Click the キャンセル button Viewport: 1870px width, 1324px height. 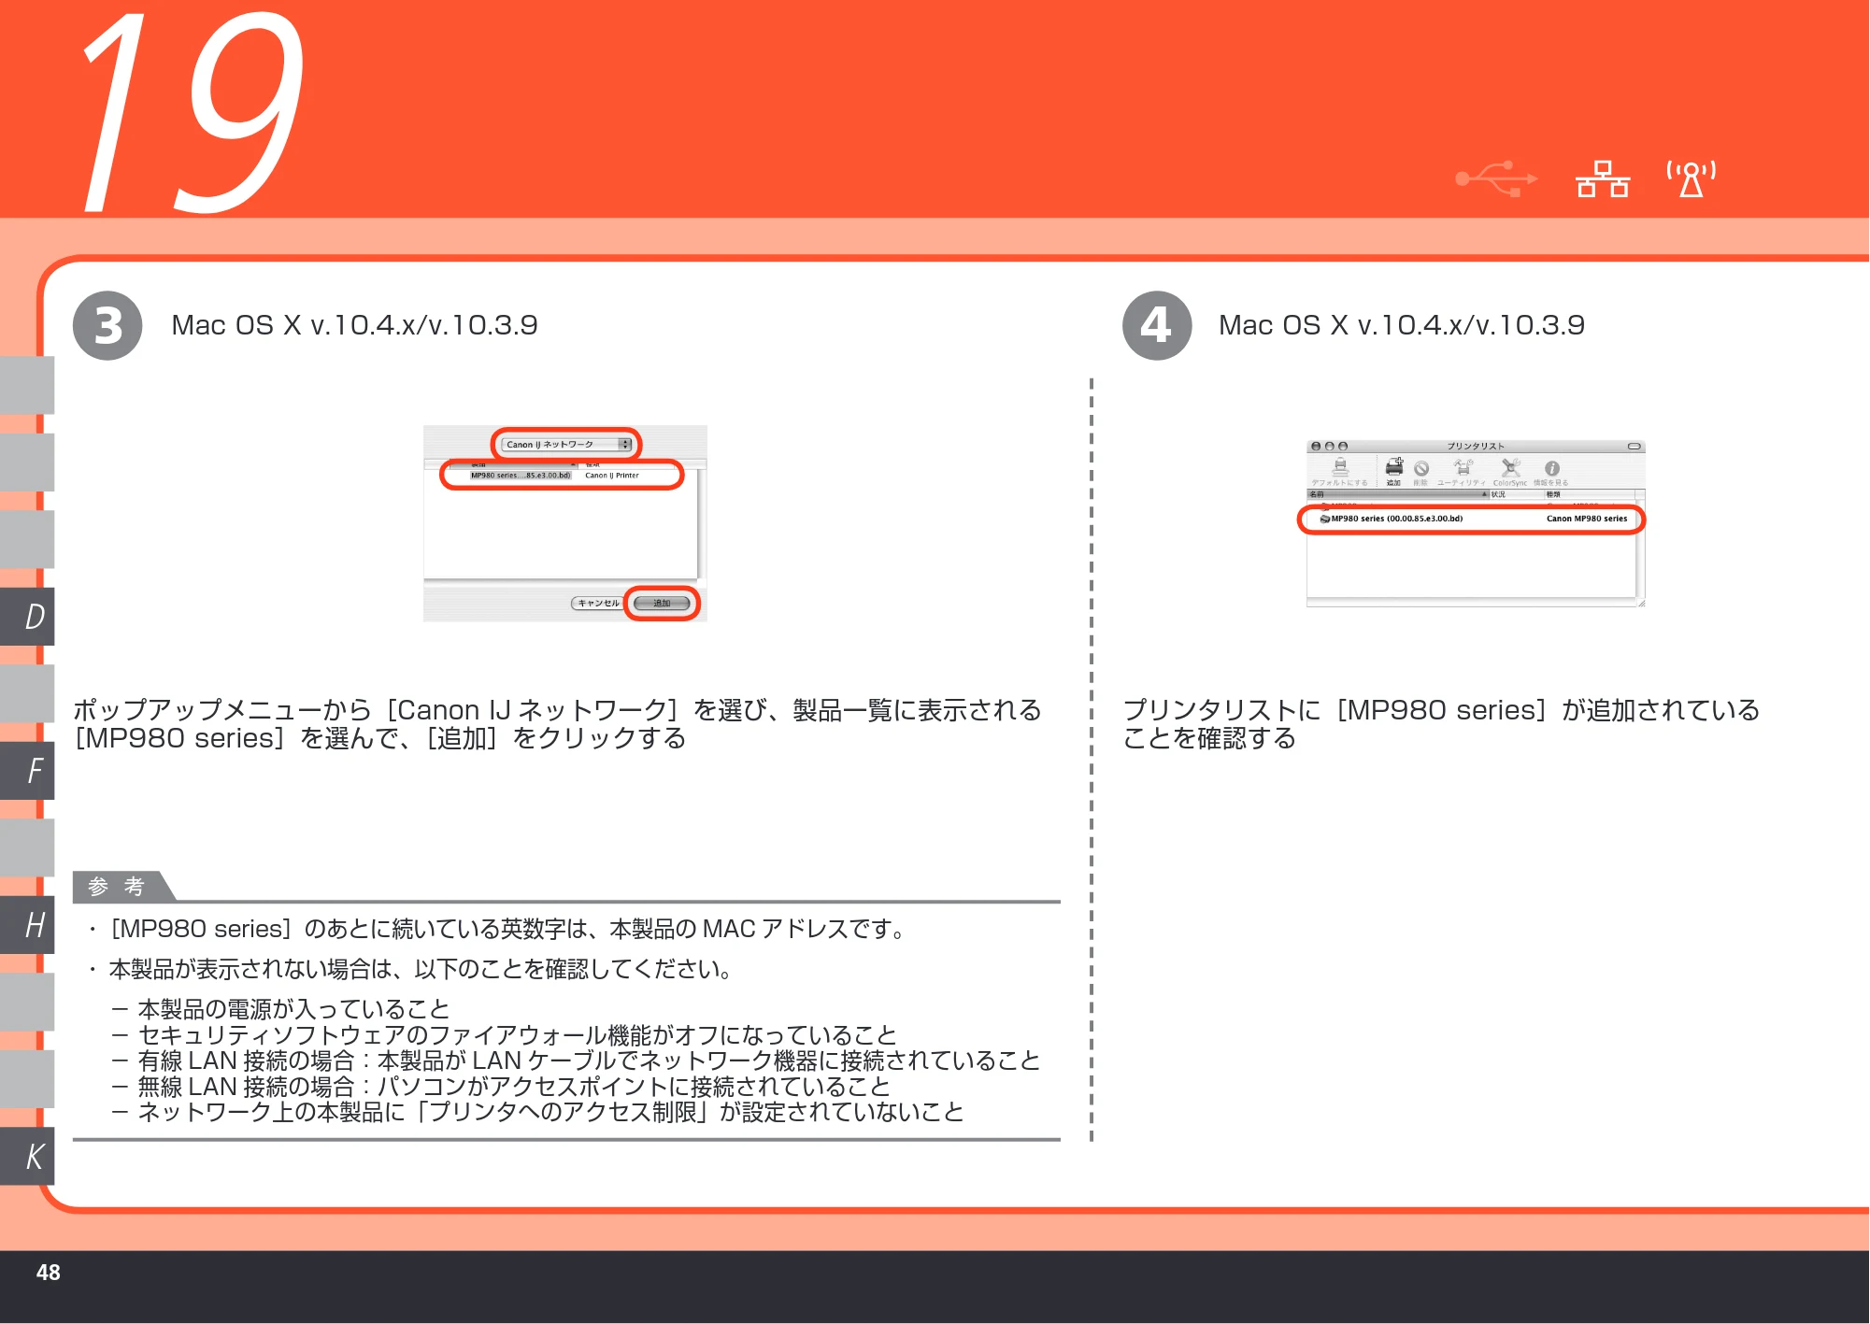(x=598, y=604)
